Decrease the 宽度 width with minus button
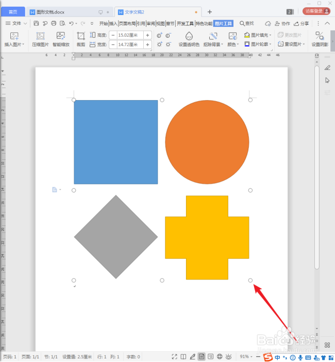 (113, 44)
